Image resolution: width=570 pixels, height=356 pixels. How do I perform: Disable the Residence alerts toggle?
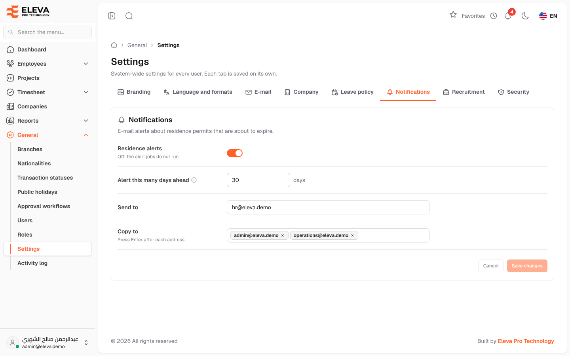coord(235,153)
